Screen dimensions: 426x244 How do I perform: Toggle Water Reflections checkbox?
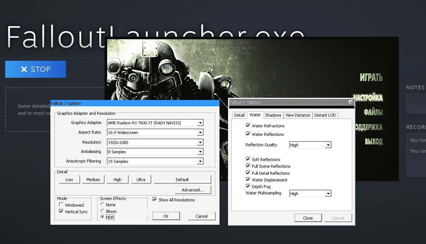click(x=248, y=134)
